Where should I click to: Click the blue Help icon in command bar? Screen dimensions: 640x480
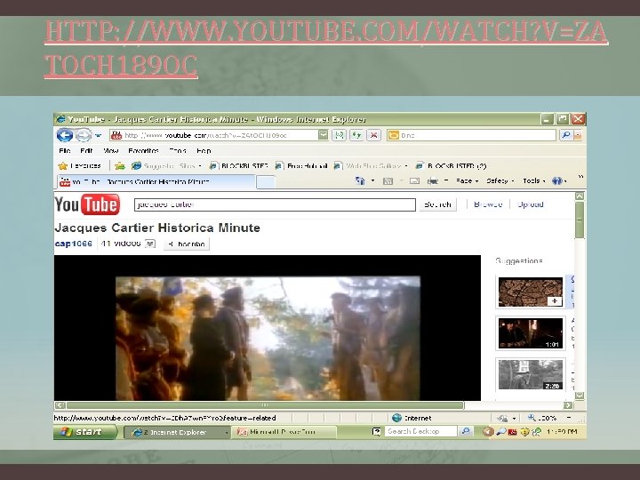coord(556,180)
